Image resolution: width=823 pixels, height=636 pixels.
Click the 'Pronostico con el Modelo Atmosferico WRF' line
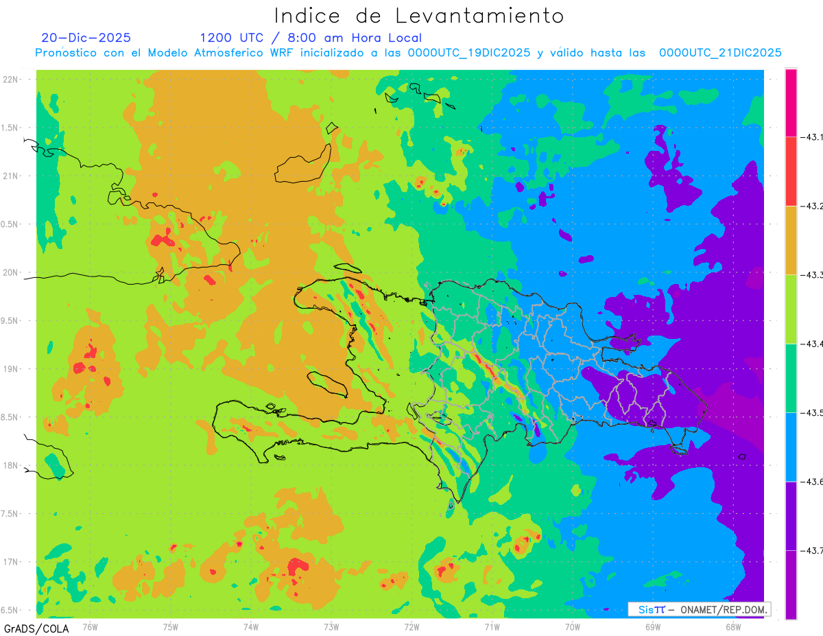[x=408, y=53]
